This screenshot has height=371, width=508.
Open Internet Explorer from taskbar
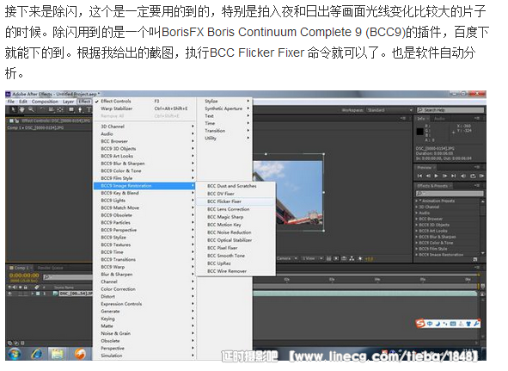[x=36, y=354]
